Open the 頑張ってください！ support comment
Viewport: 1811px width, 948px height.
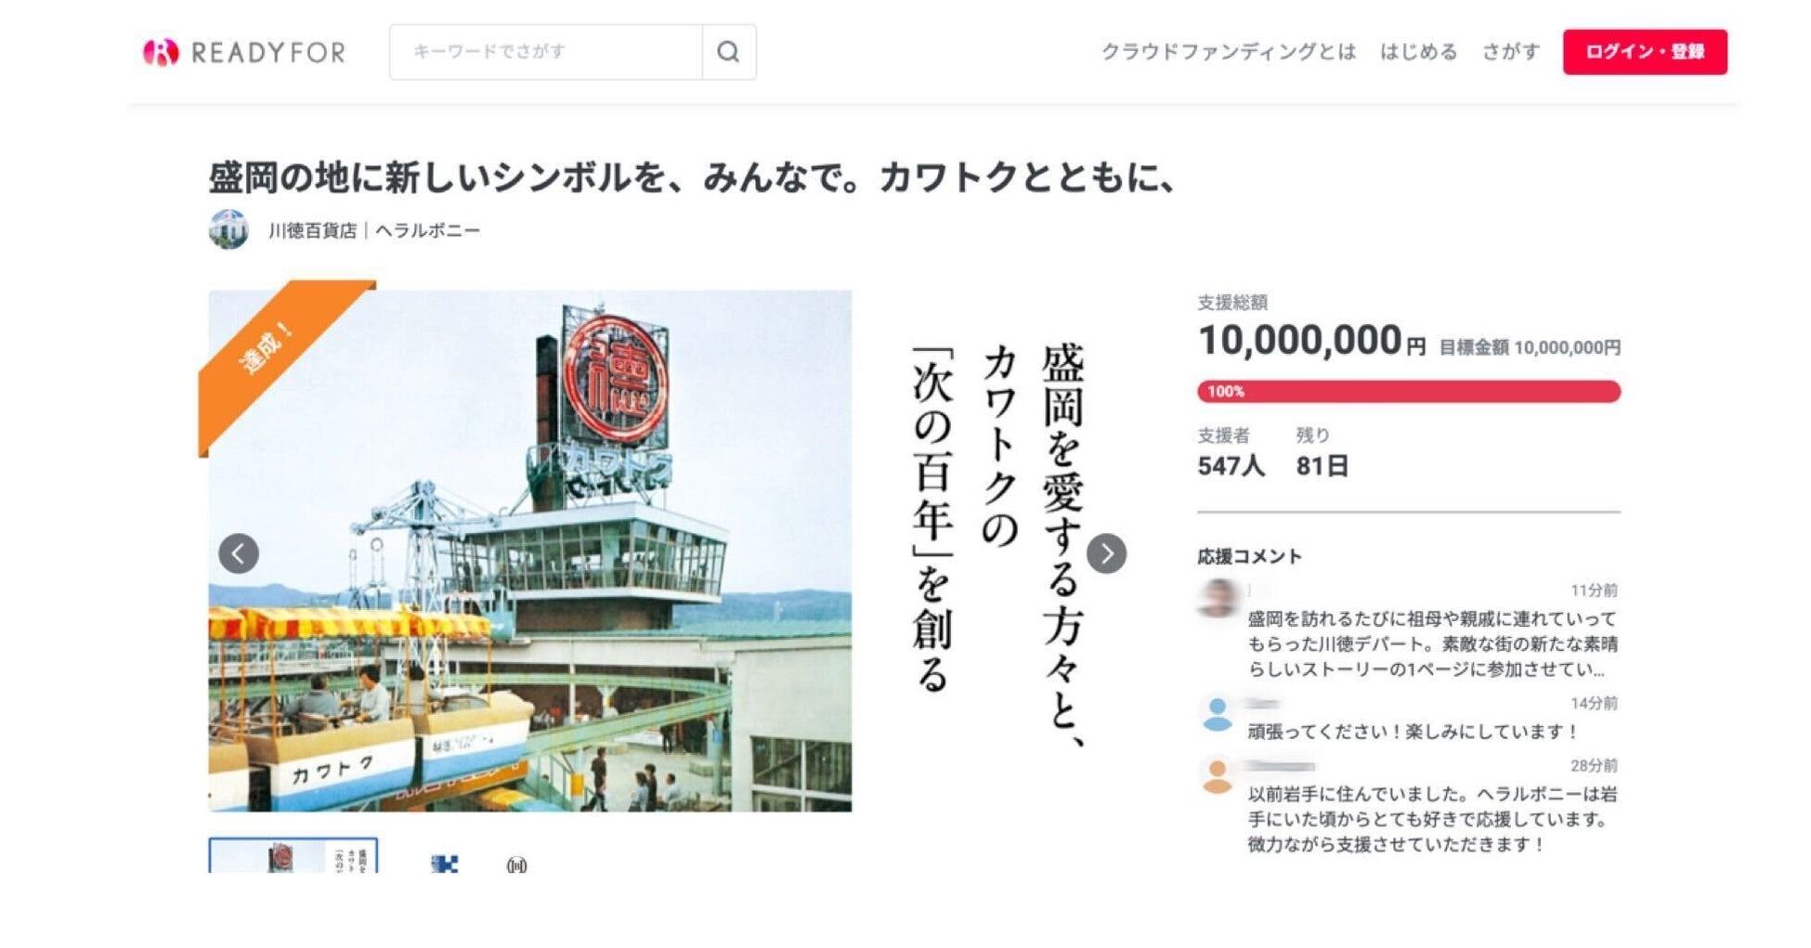click(x=1413, y=732)
